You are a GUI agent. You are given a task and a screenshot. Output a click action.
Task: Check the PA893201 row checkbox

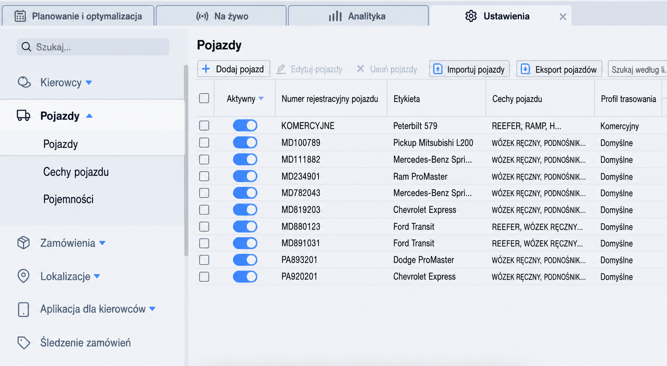click(x=204, y=260)
